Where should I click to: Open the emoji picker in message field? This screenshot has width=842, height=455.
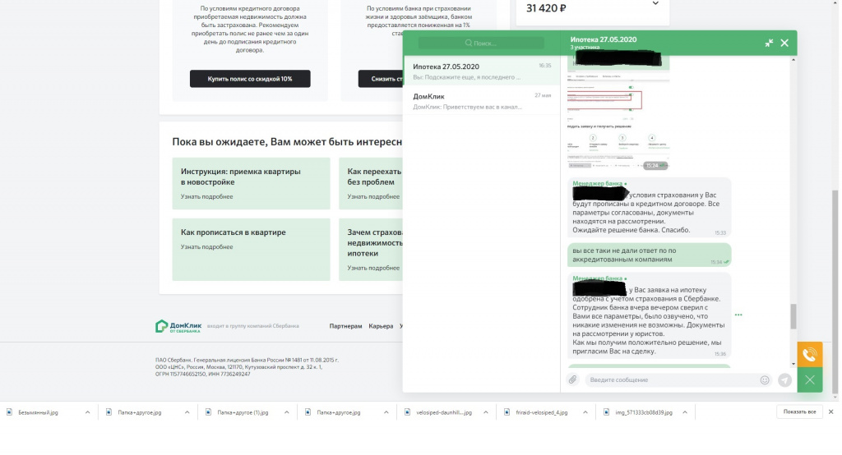tap(765, 380)
